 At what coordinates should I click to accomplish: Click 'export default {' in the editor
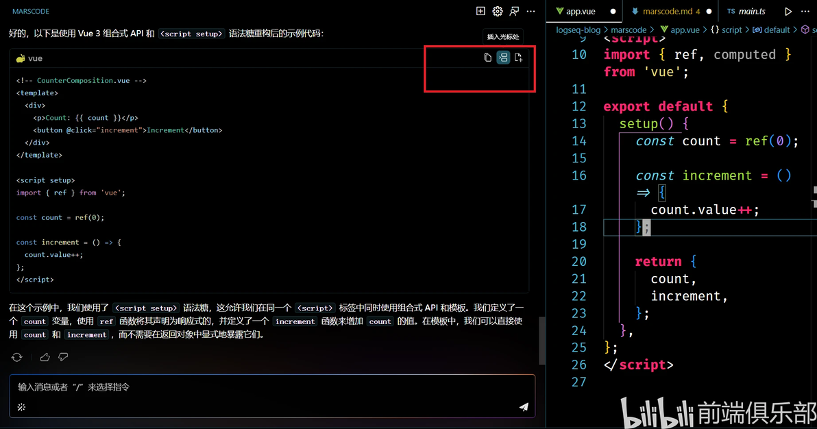666,106
